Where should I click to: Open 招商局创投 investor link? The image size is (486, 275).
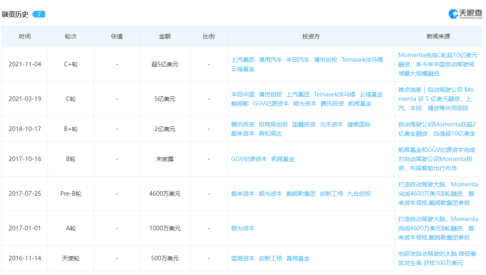click(273, 124)
